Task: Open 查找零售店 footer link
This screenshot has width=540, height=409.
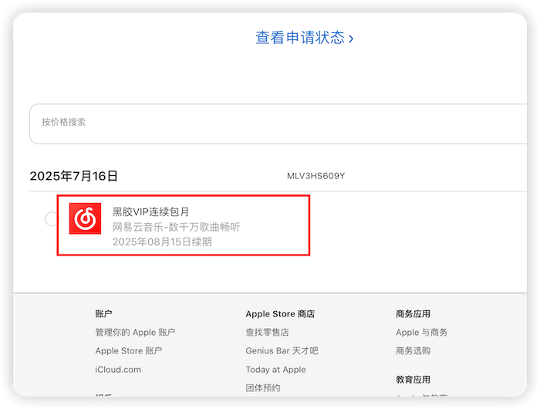Action: [267, 332]
